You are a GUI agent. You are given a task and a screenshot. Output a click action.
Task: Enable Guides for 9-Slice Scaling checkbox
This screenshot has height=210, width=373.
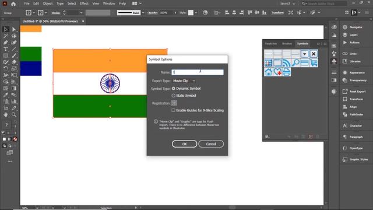(174, 110)
